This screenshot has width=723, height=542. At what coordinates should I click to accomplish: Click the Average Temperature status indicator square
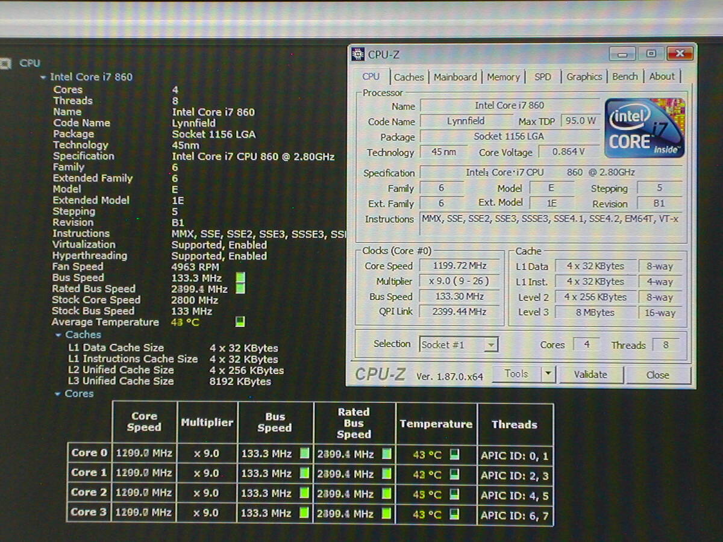240,322
